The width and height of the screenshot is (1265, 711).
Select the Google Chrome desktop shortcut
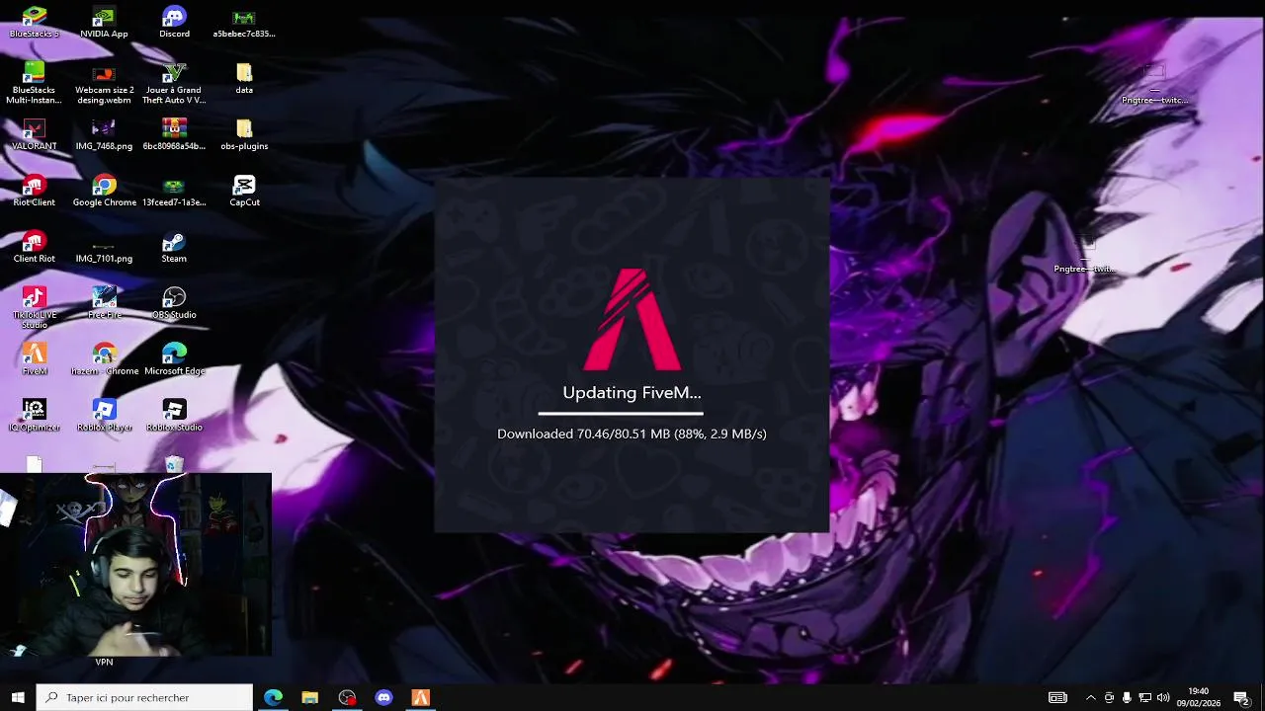[x=104, y=192]
